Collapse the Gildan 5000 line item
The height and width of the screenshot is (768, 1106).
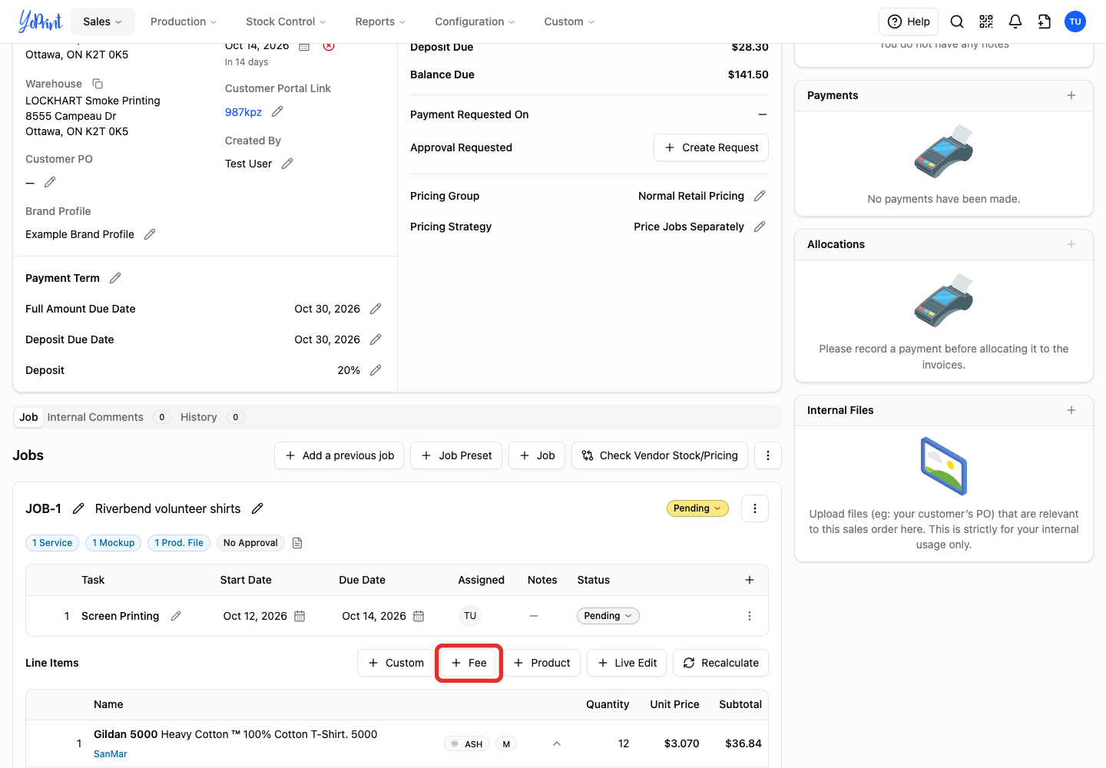pyautogui.click(x=557, y=743)
